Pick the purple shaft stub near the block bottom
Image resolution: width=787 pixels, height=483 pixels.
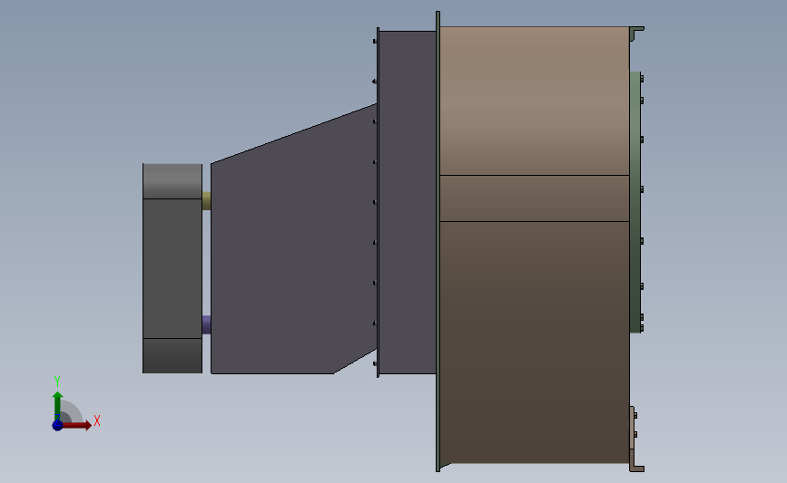pos(206,324)
